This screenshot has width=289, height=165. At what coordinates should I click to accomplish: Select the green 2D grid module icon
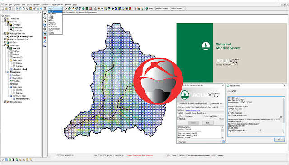(x=87, y=9)
